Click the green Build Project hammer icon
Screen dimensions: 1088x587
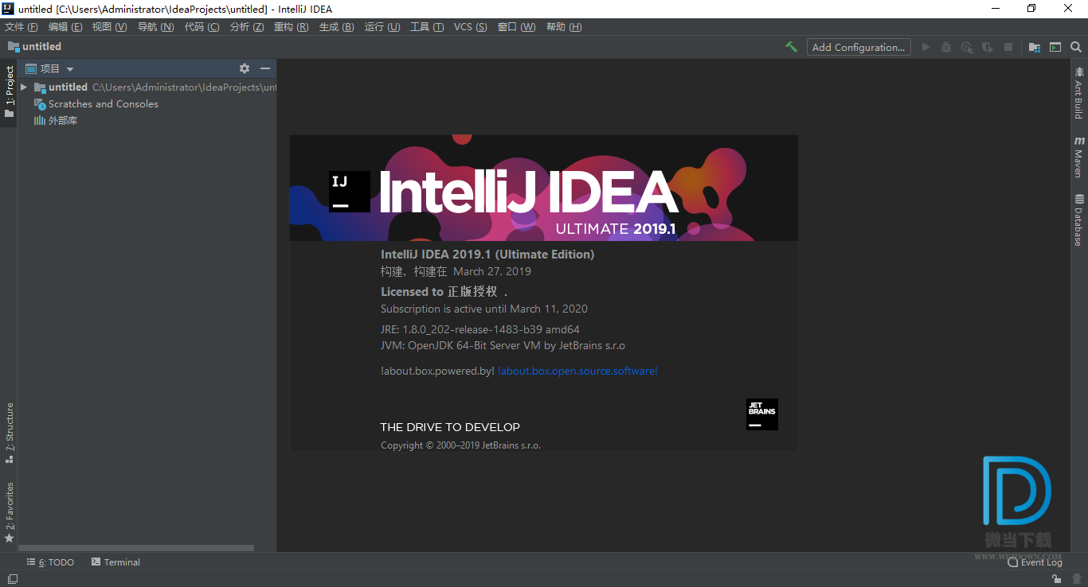pos(791,47)
